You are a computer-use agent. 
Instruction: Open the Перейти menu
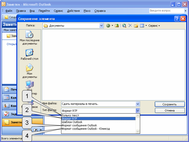(44, 11)
